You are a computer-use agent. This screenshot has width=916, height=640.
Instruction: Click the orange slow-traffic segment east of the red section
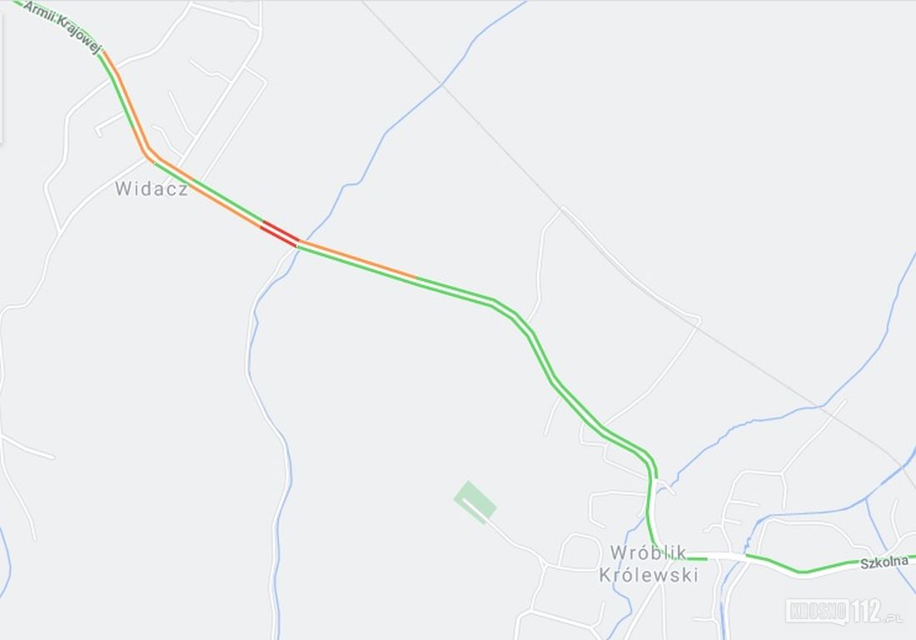[357, 257]
